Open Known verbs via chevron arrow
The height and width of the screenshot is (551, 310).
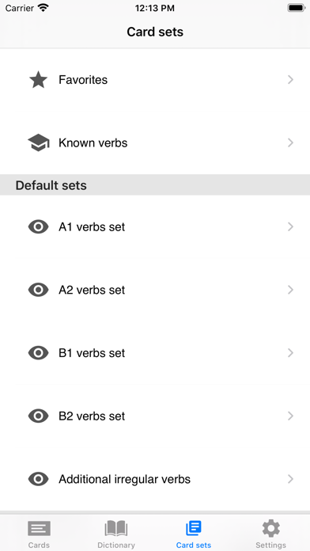[x=290, y=142]
